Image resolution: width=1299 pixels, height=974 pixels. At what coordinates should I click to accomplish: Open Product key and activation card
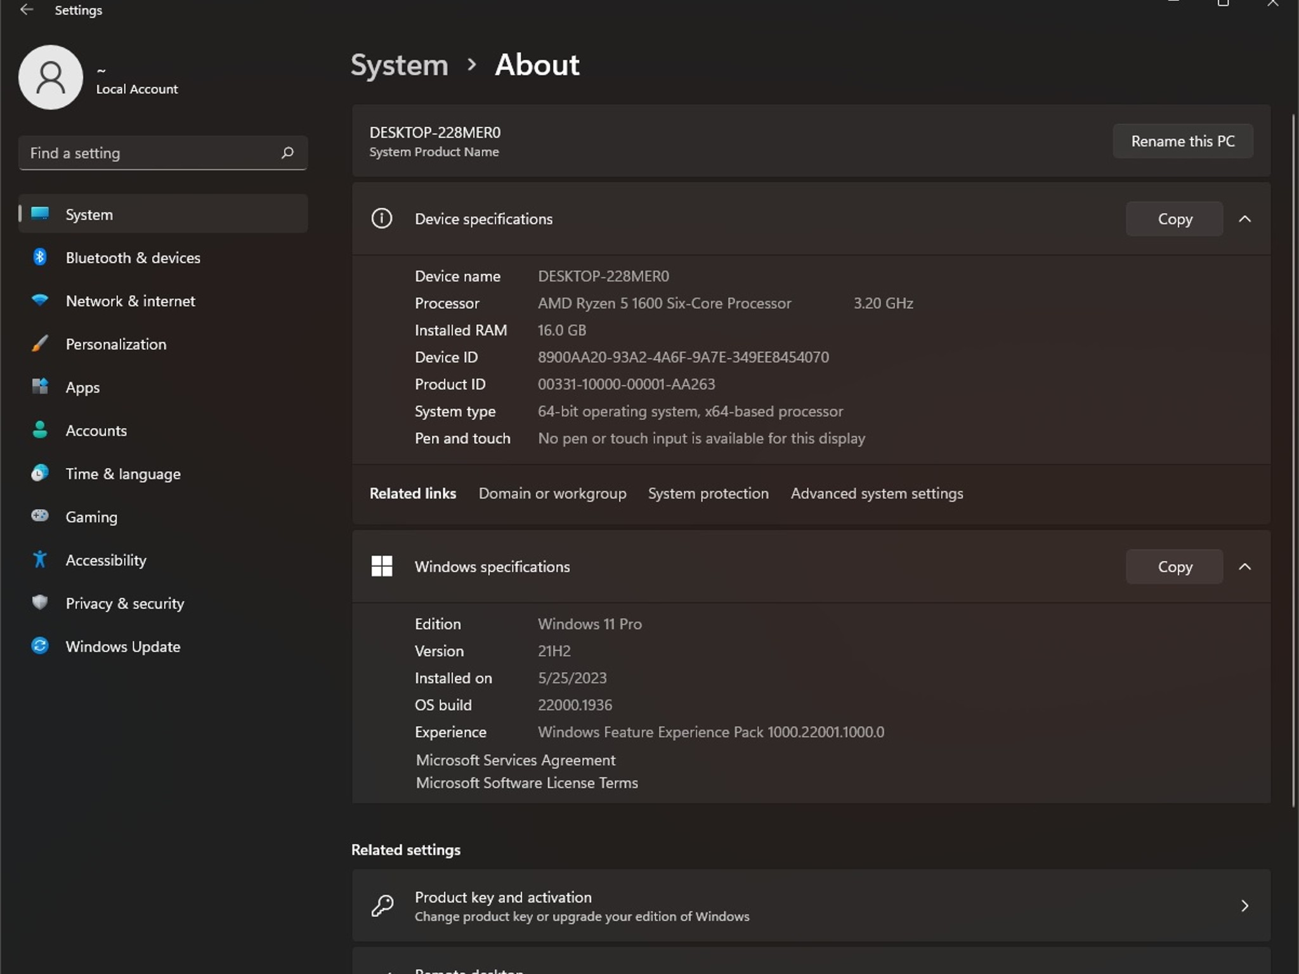point(811,906)
